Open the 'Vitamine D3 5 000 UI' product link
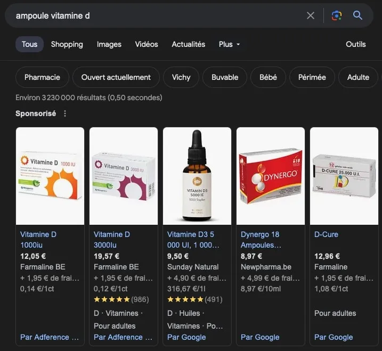382x351 pixels. click(x=193, y=240)
